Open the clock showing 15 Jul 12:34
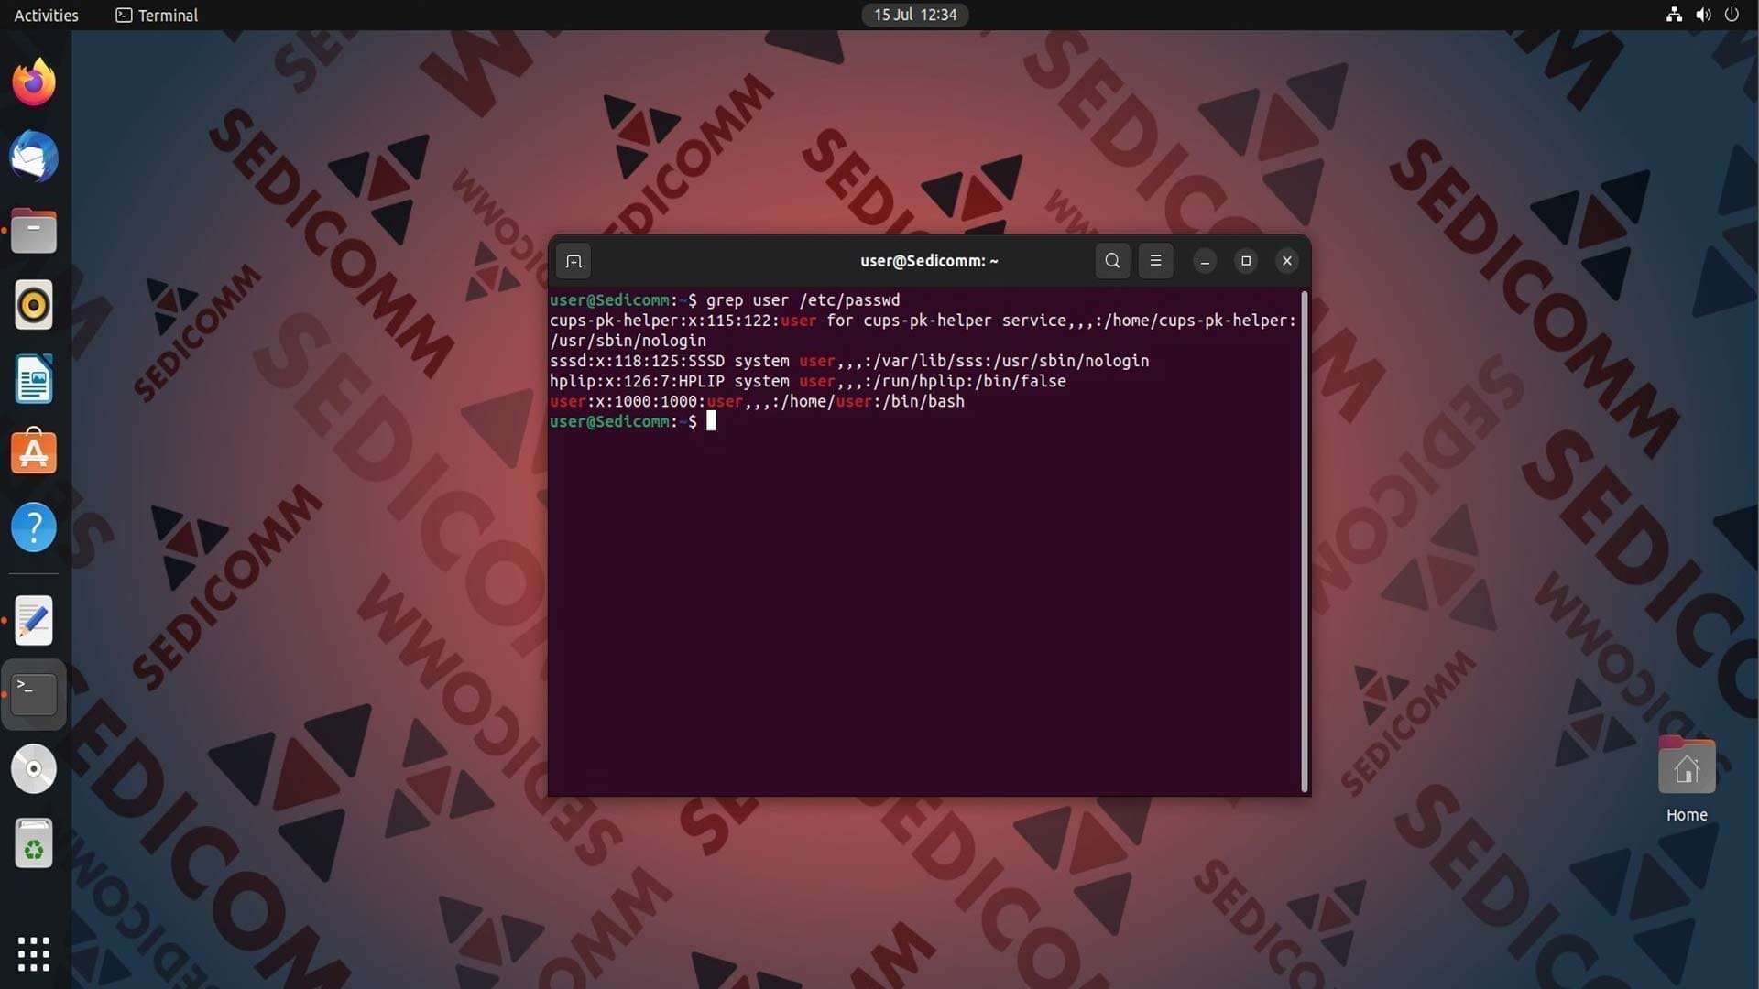This screenshot has width=1759, height=989. [914, 15]
